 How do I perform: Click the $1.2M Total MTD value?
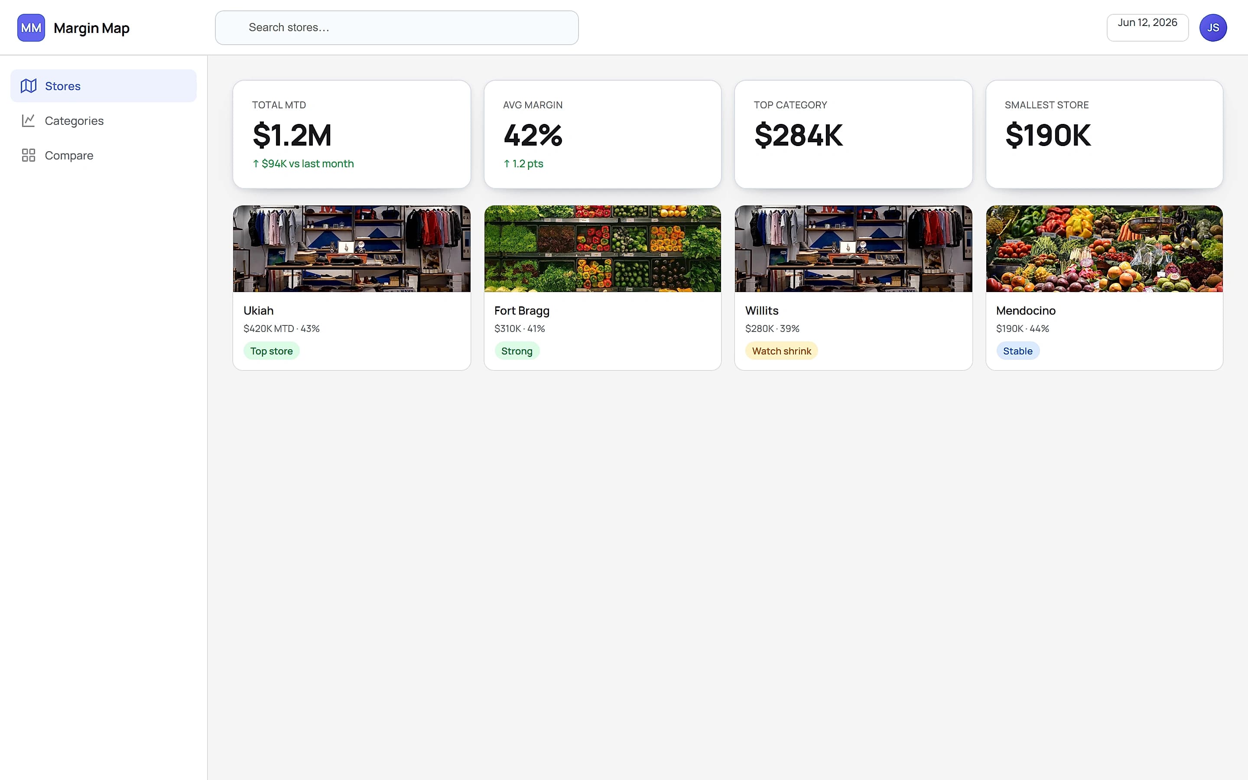point(292,135)
